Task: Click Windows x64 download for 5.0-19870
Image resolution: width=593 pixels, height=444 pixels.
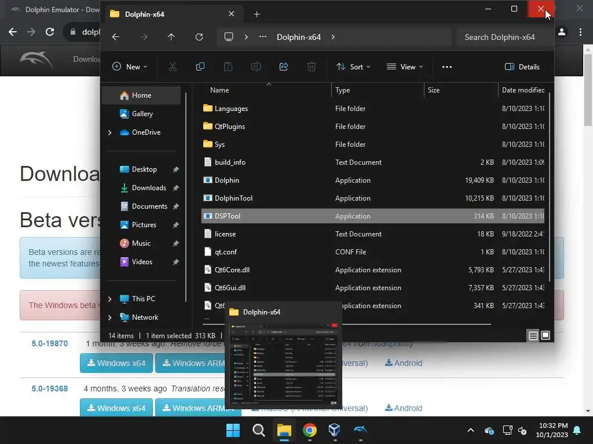Action: [116, 363]
